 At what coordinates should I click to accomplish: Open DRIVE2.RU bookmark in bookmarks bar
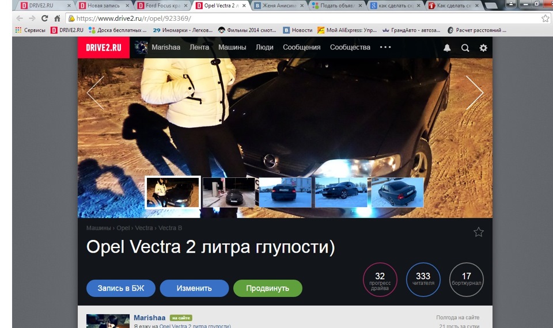pos(67,30)
